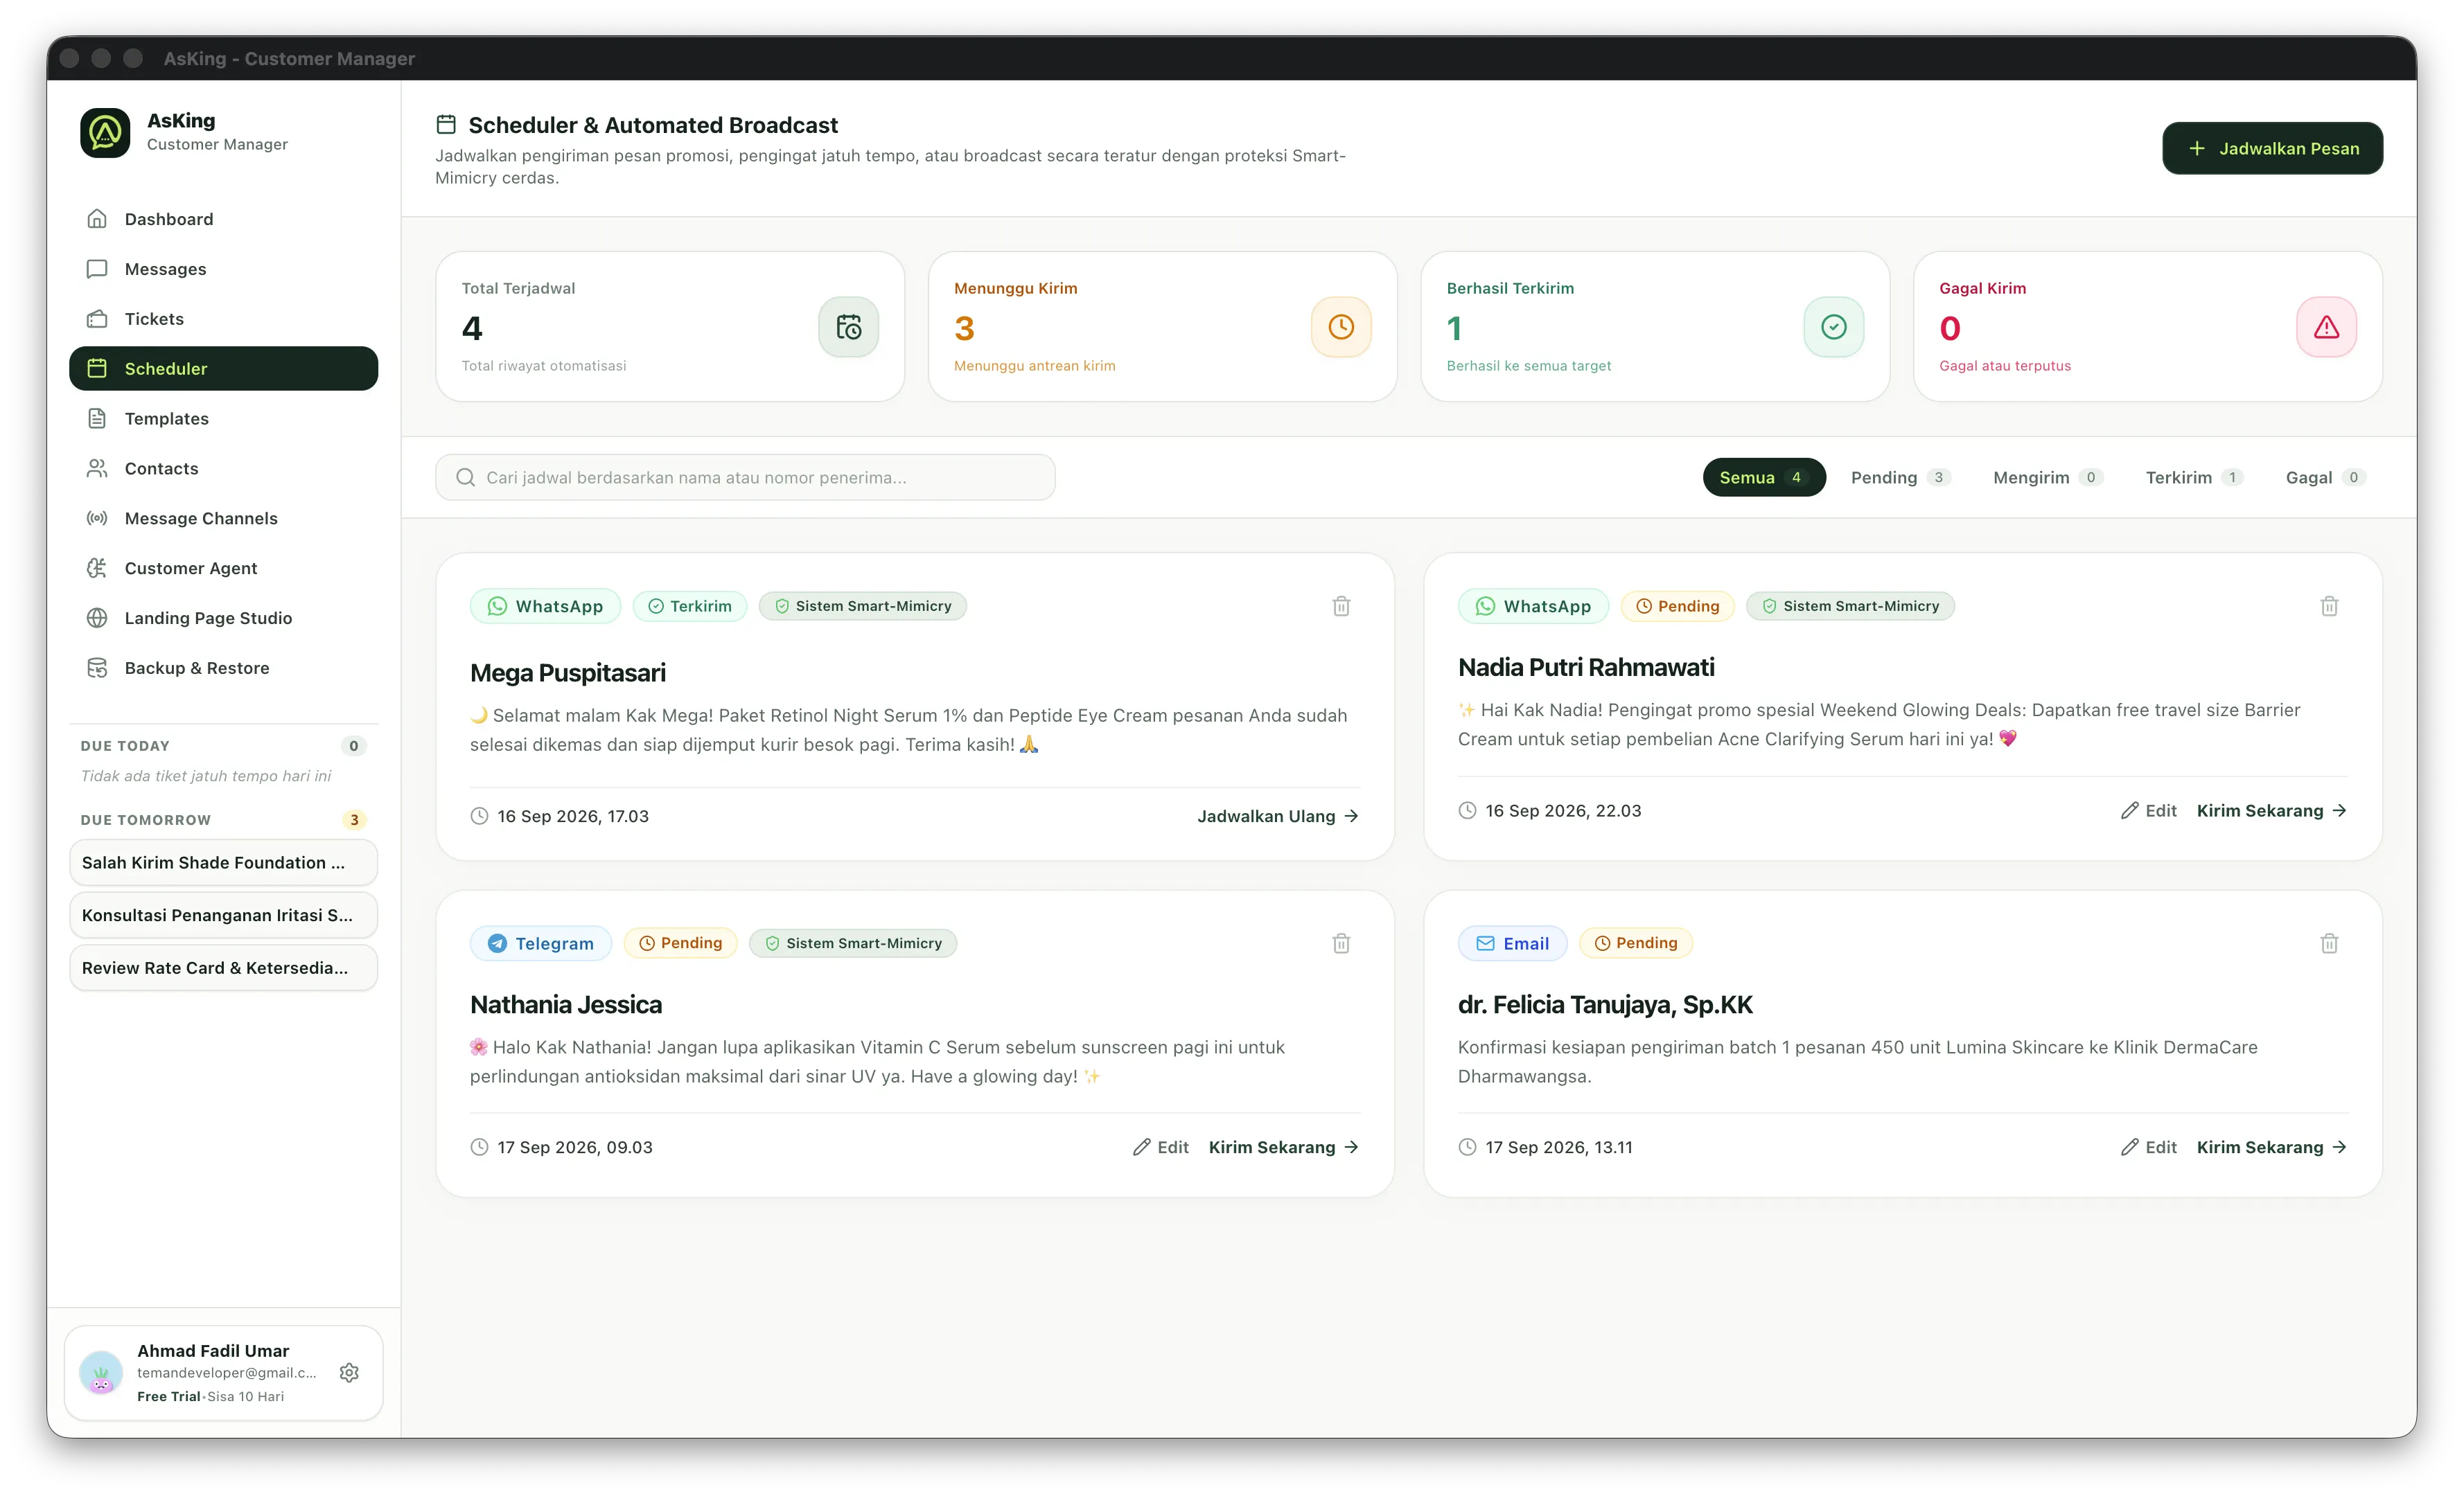Click the Menunggu Kirim clock icon

tap(1341, 327)
